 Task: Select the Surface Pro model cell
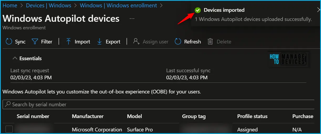[140, 130]
